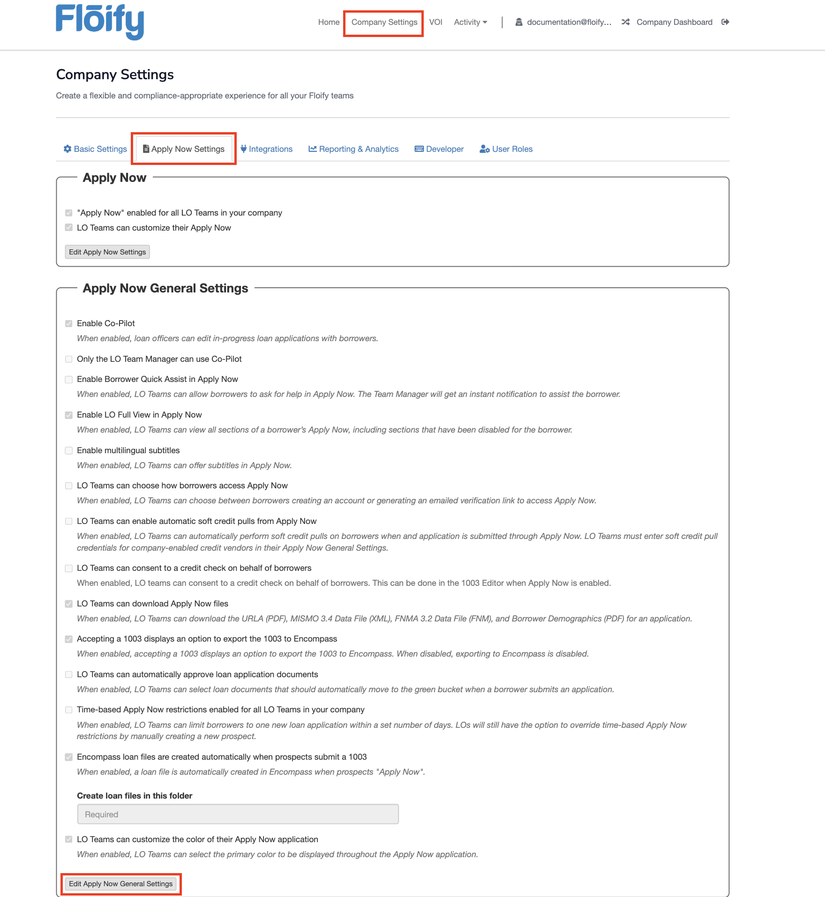Click Edit Apply Now Settings button

coord(107,252)
